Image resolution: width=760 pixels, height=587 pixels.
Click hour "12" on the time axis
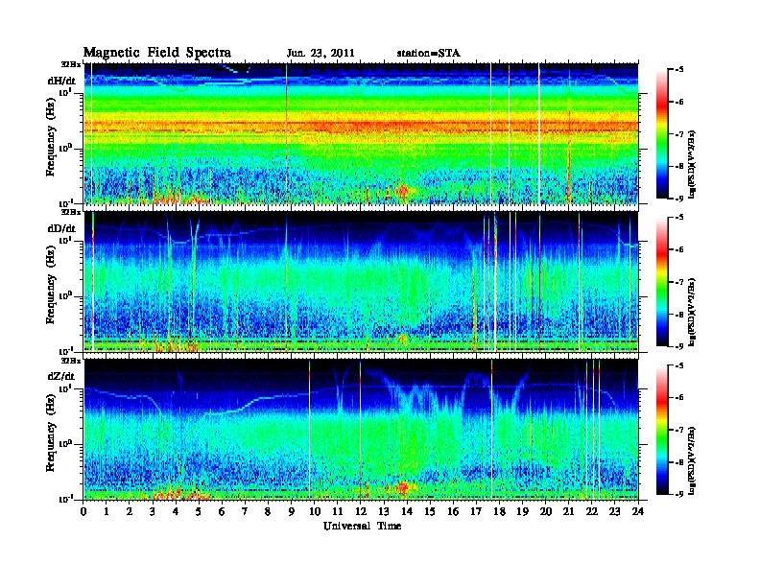(x=361, y=511)
